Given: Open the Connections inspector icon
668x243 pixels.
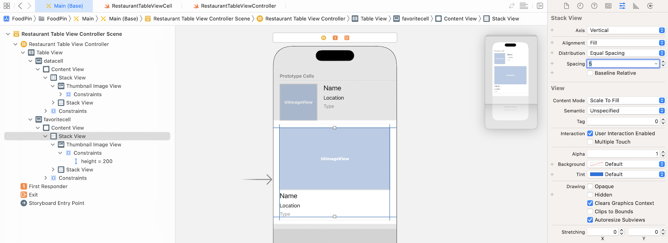Looking at the screenshot, I should [x=650, y=6].
